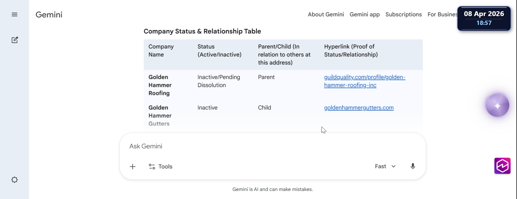The height and width of the screenshot is (199, 517).
Task: Expand the Fast model selector dropdown
Action: pyautogui.click(x=385, y=166)
